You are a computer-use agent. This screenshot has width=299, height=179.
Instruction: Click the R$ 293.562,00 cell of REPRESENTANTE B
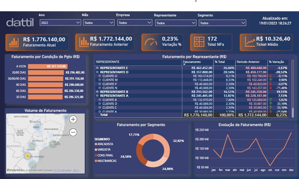(202, 92)
